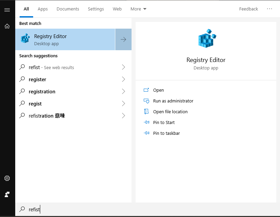Expand the registration suggestion chevron

tap(123, 91)
